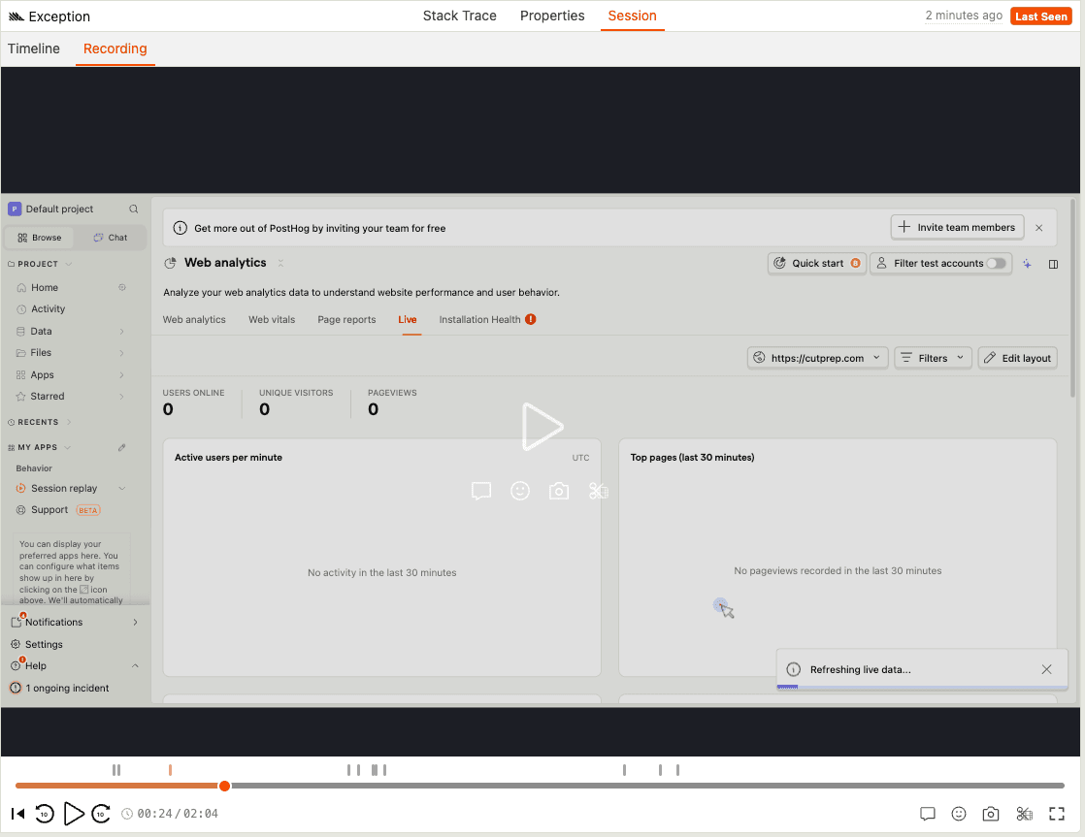Select the Session tab
1085x837 pixels.
[632, 16]
